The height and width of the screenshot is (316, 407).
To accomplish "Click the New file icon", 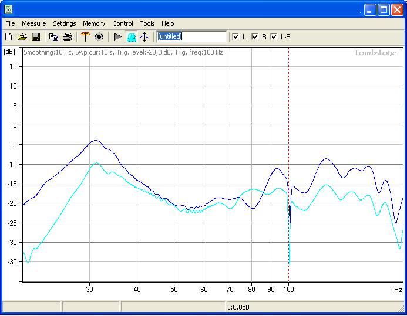I will 9,37.
